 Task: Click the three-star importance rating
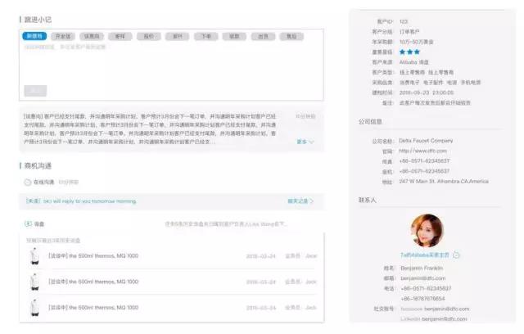(x=409, y=52)
